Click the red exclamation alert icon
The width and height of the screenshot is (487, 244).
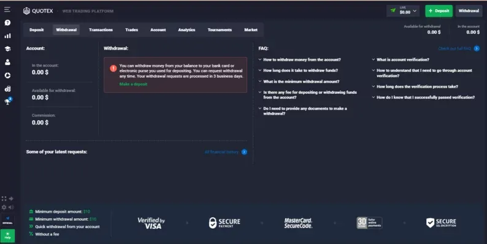click(x=113, y=68)
